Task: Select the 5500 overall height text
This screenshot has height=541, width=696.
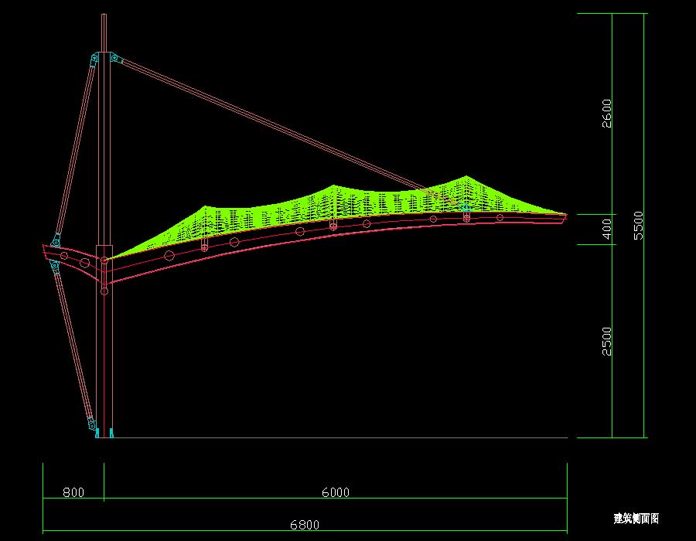Action: tap(638, 226)
